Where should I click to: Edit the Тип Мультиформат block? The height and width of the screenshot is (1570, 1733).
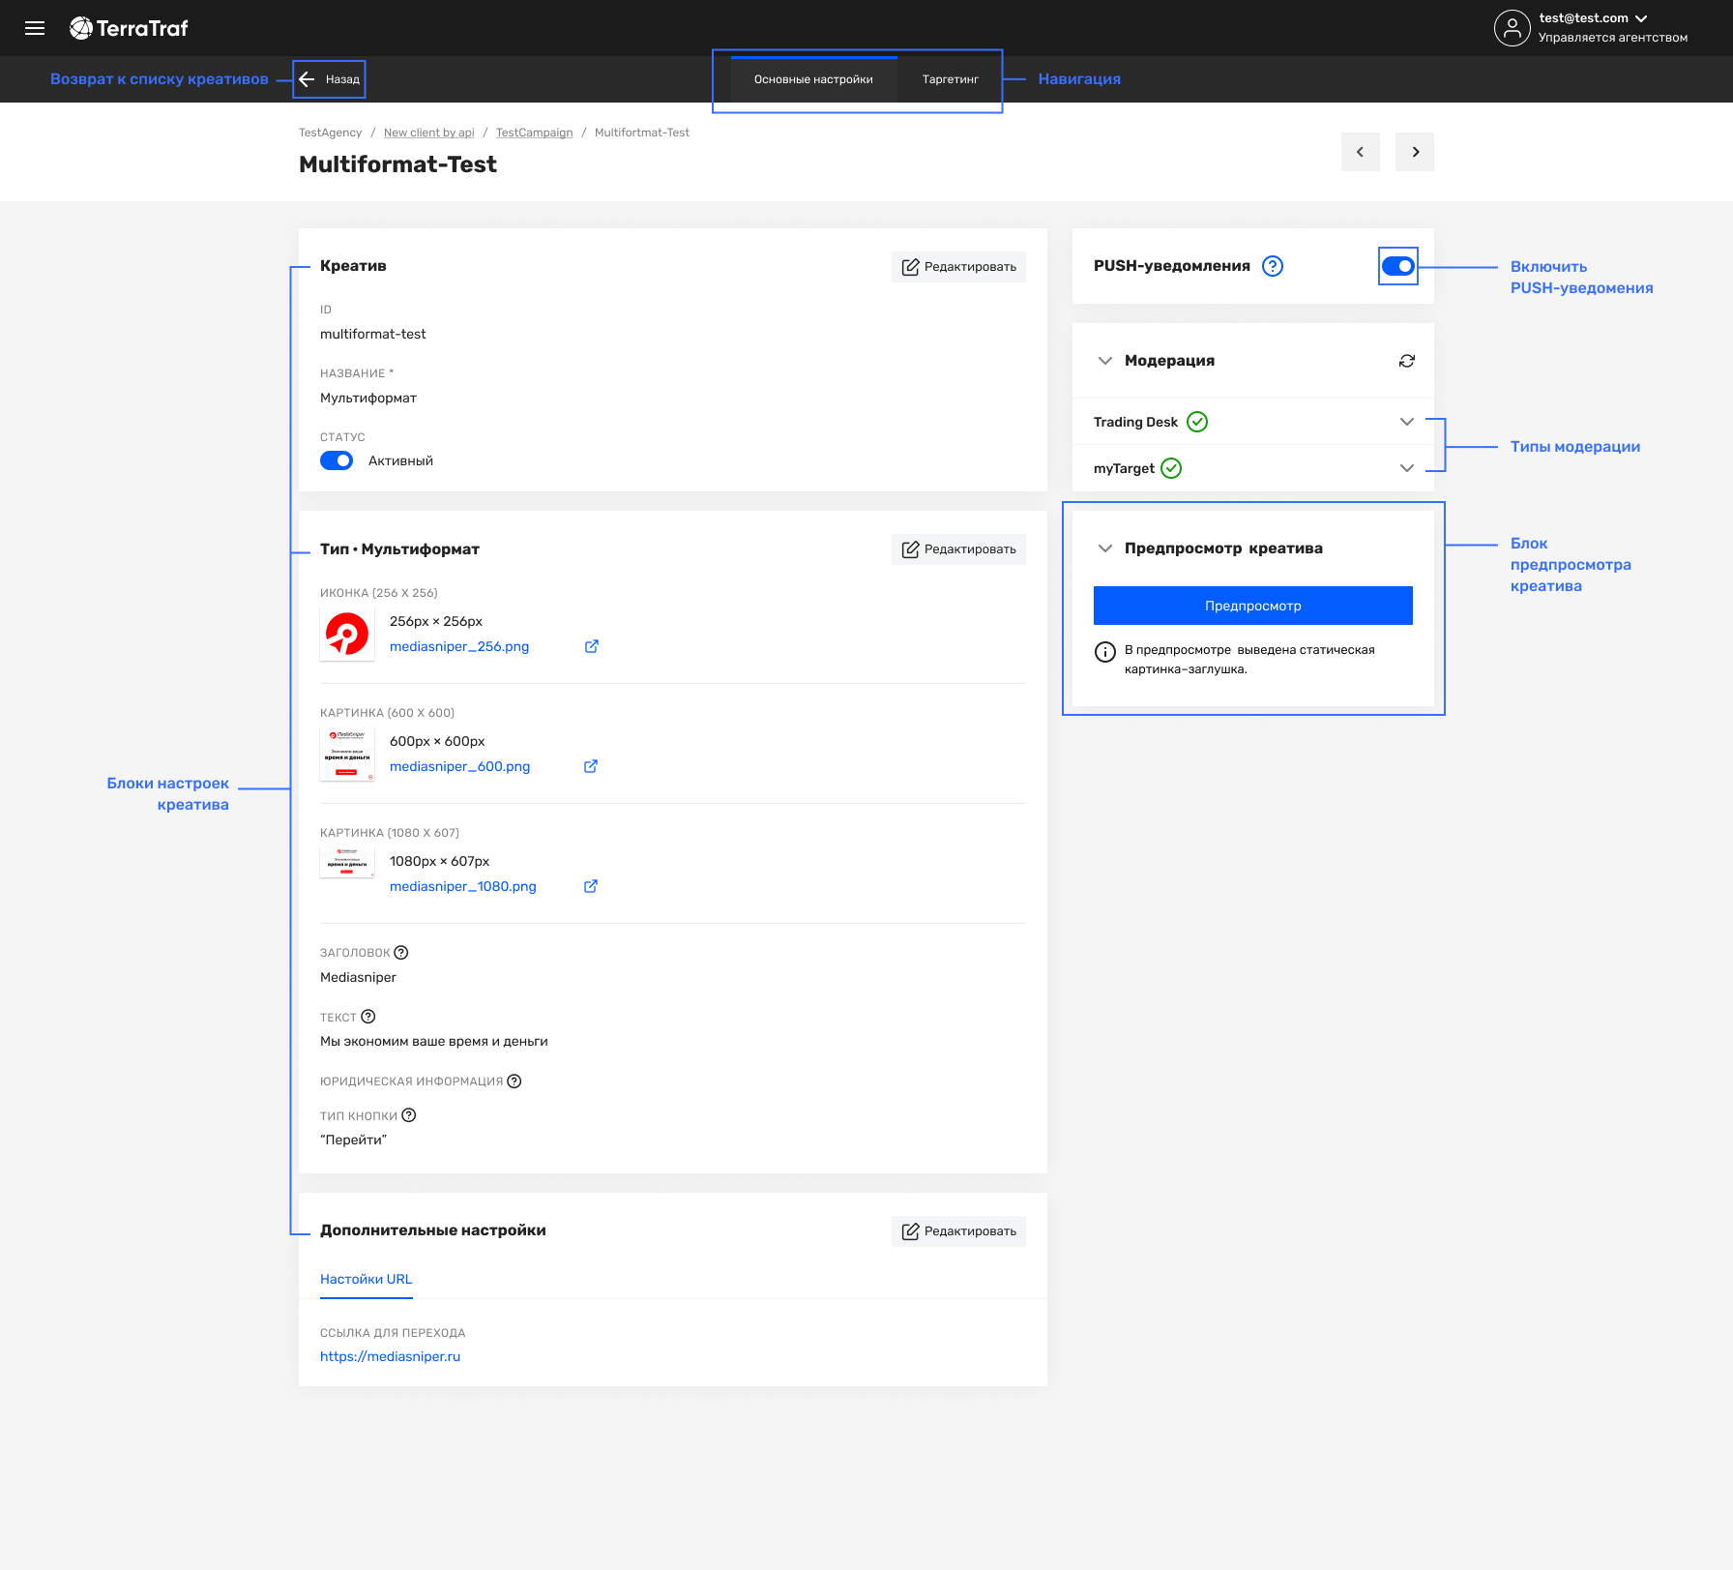[958, 549]
